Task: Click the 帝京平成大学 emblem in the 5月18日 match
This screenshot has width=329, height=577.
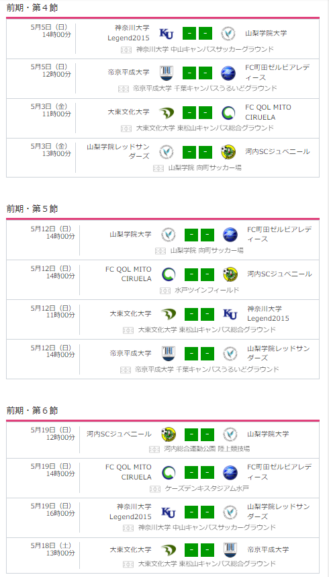Action: point(230,550)
